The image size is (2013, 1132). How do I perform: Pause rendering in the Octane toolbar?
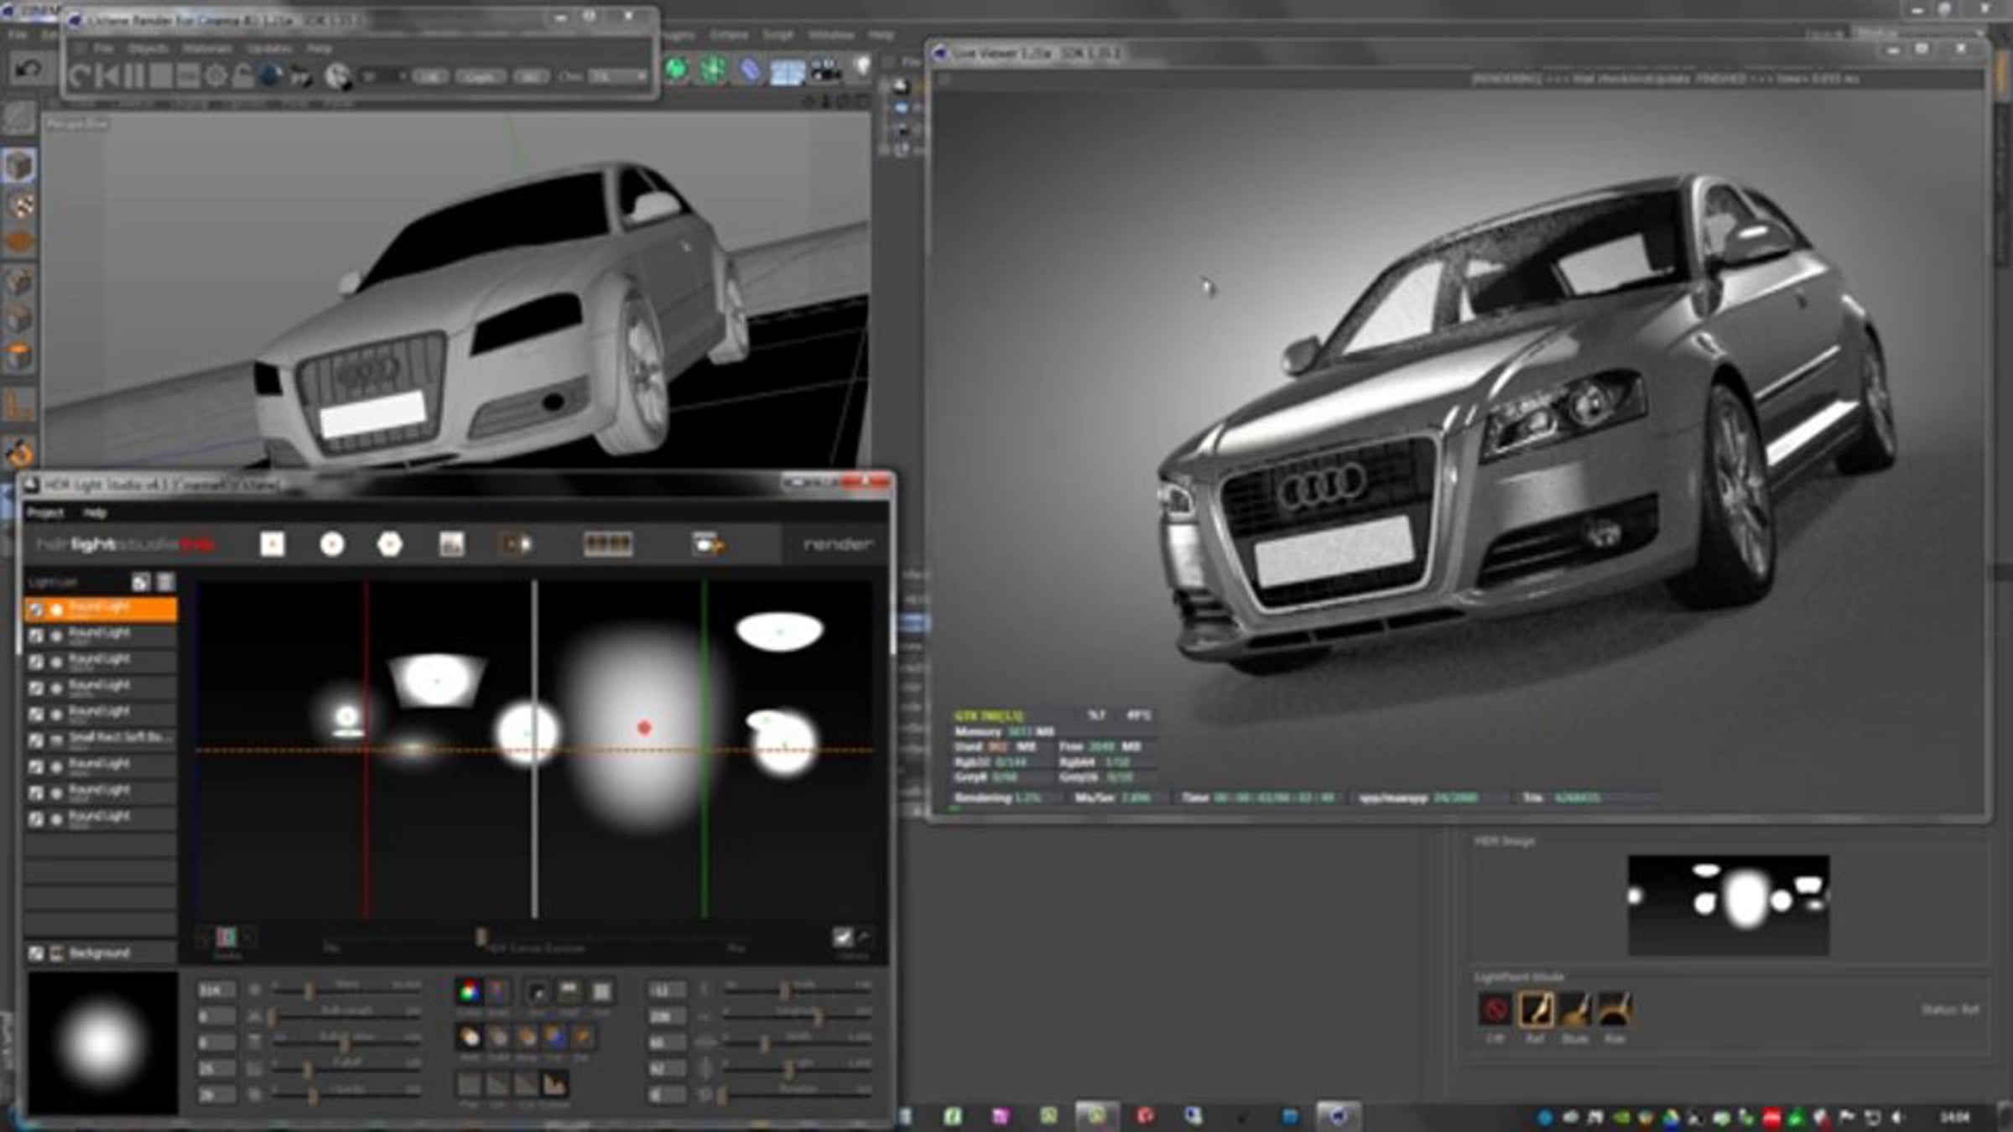134,76
